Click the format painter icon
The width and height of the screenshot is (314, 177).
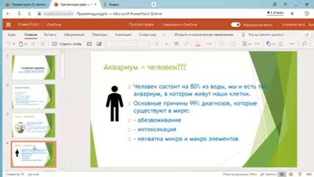click(33, 44)
